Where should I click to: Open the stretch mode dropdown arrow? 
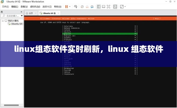pos(125,6)
